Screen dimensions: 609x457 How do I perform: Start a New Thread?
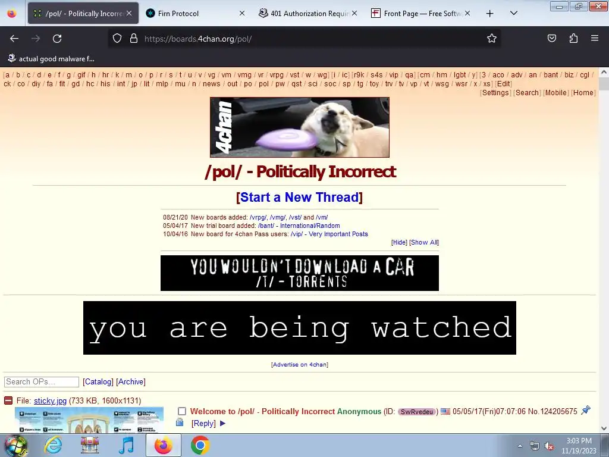[300, 197]
